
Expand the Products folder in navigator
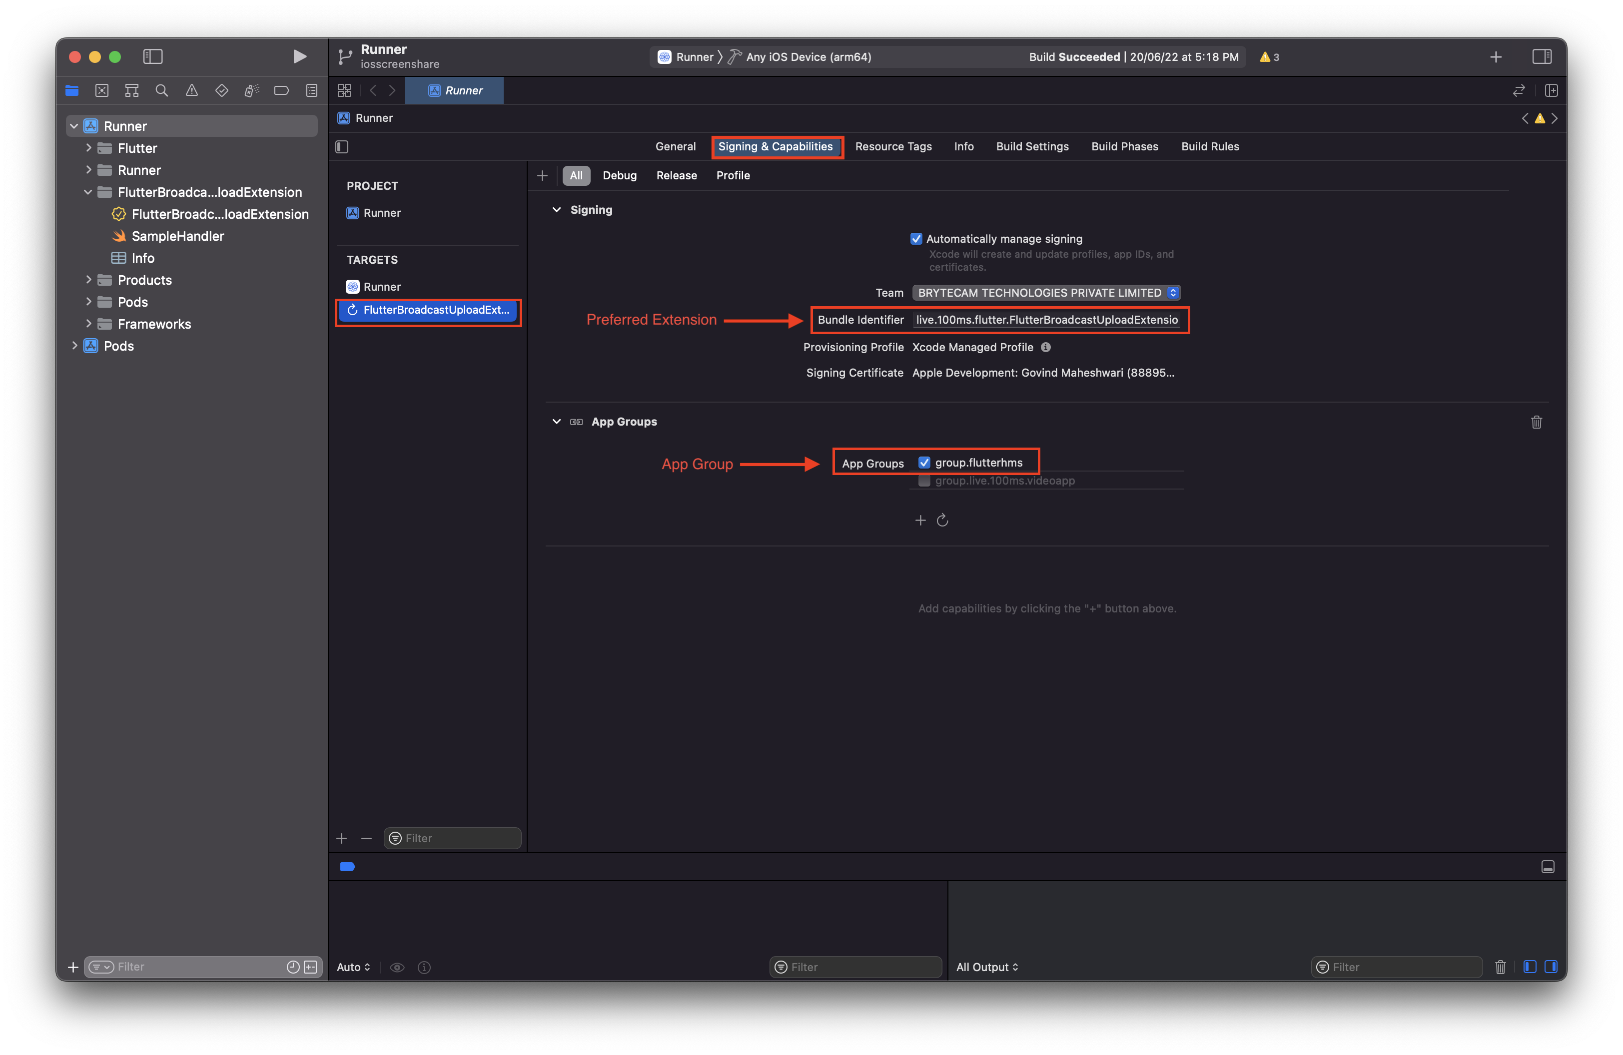click(88, 279)
